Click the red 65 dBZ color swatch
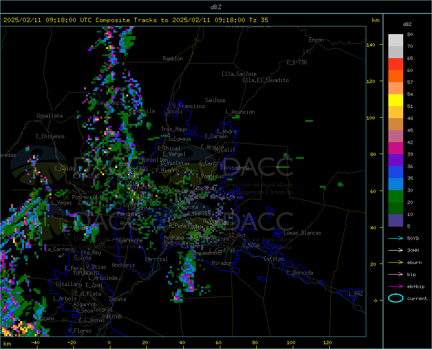 tap(396, 64)
